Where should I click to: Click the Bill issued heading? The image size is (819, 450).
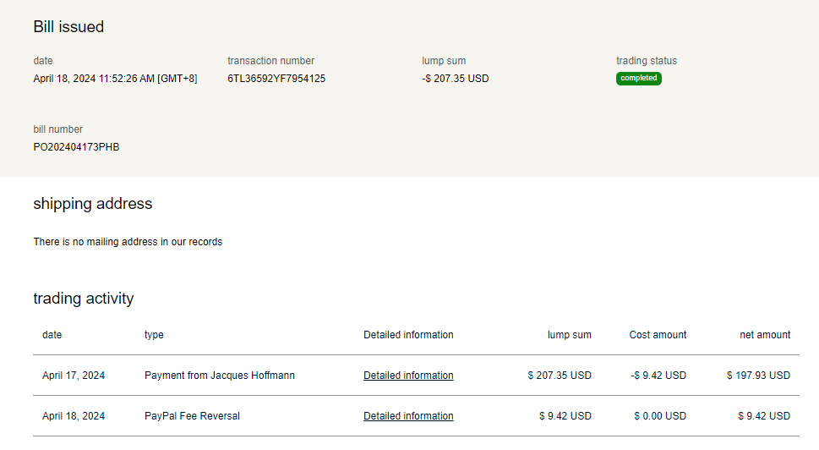68,27
